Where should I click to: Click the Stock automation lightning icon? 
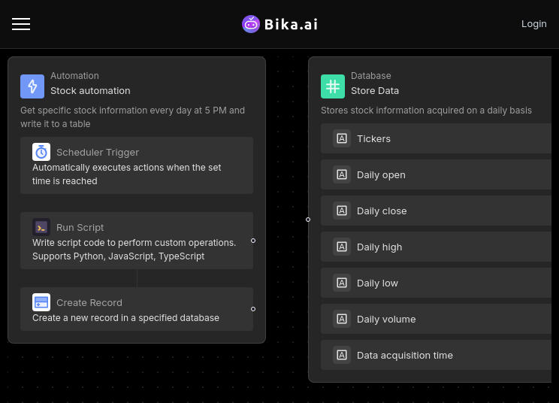32,86
